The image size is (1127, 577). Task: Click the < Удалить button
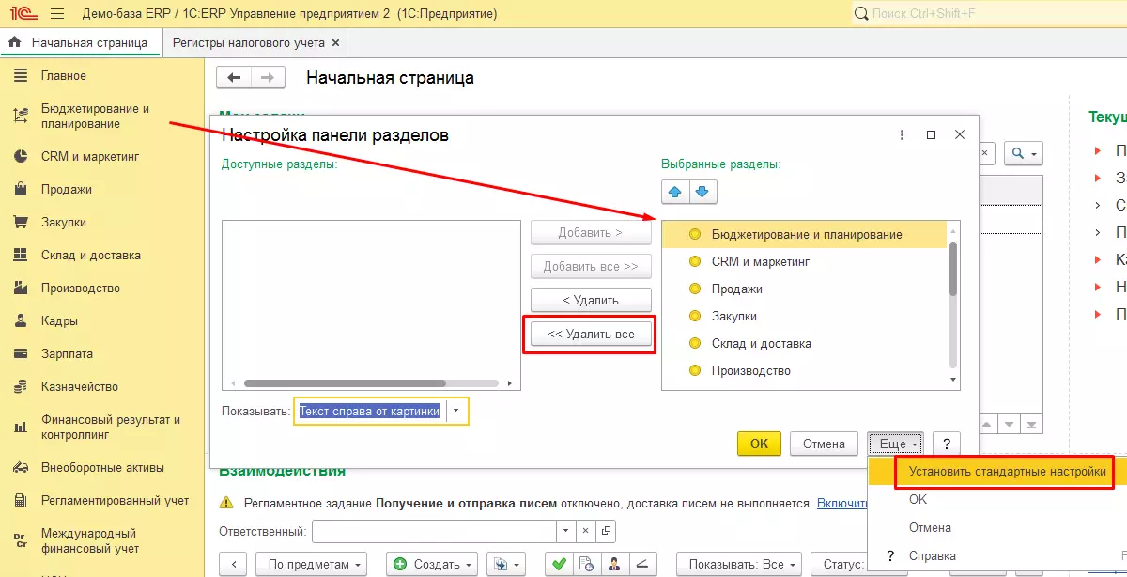(591, 300)
